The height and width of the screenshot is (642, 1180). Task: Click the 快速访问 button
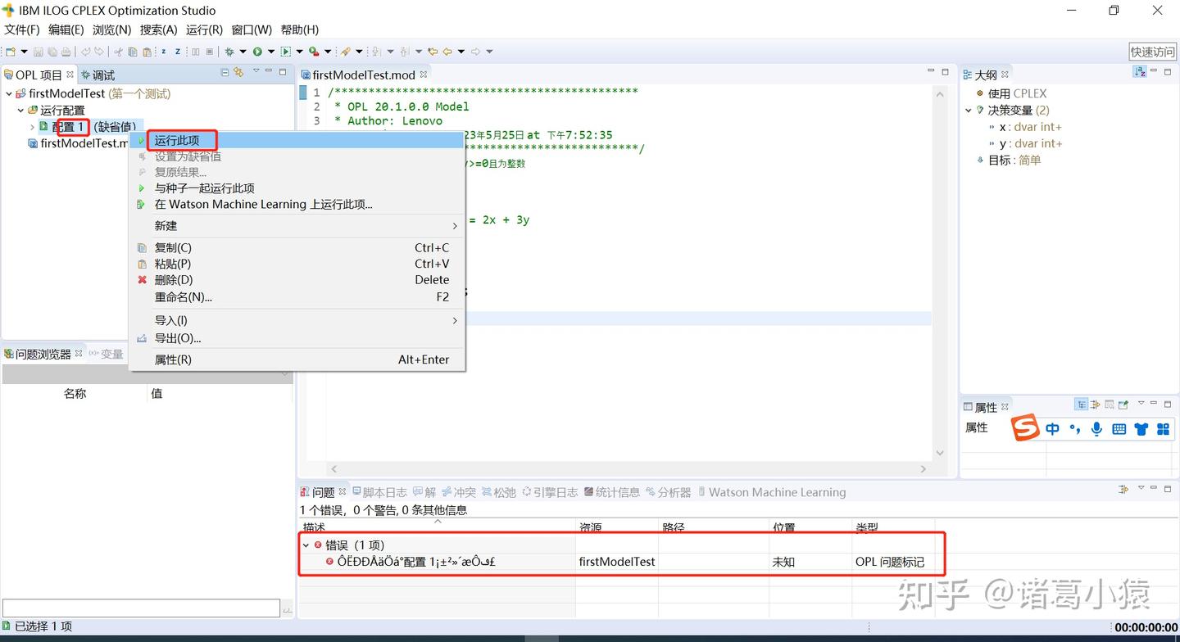pyautogui.click(x=1152, y=52)
